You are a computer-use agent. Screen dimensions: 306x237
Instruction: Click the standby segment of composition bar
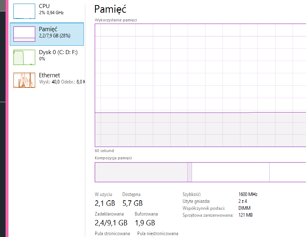tap(230, 172)
